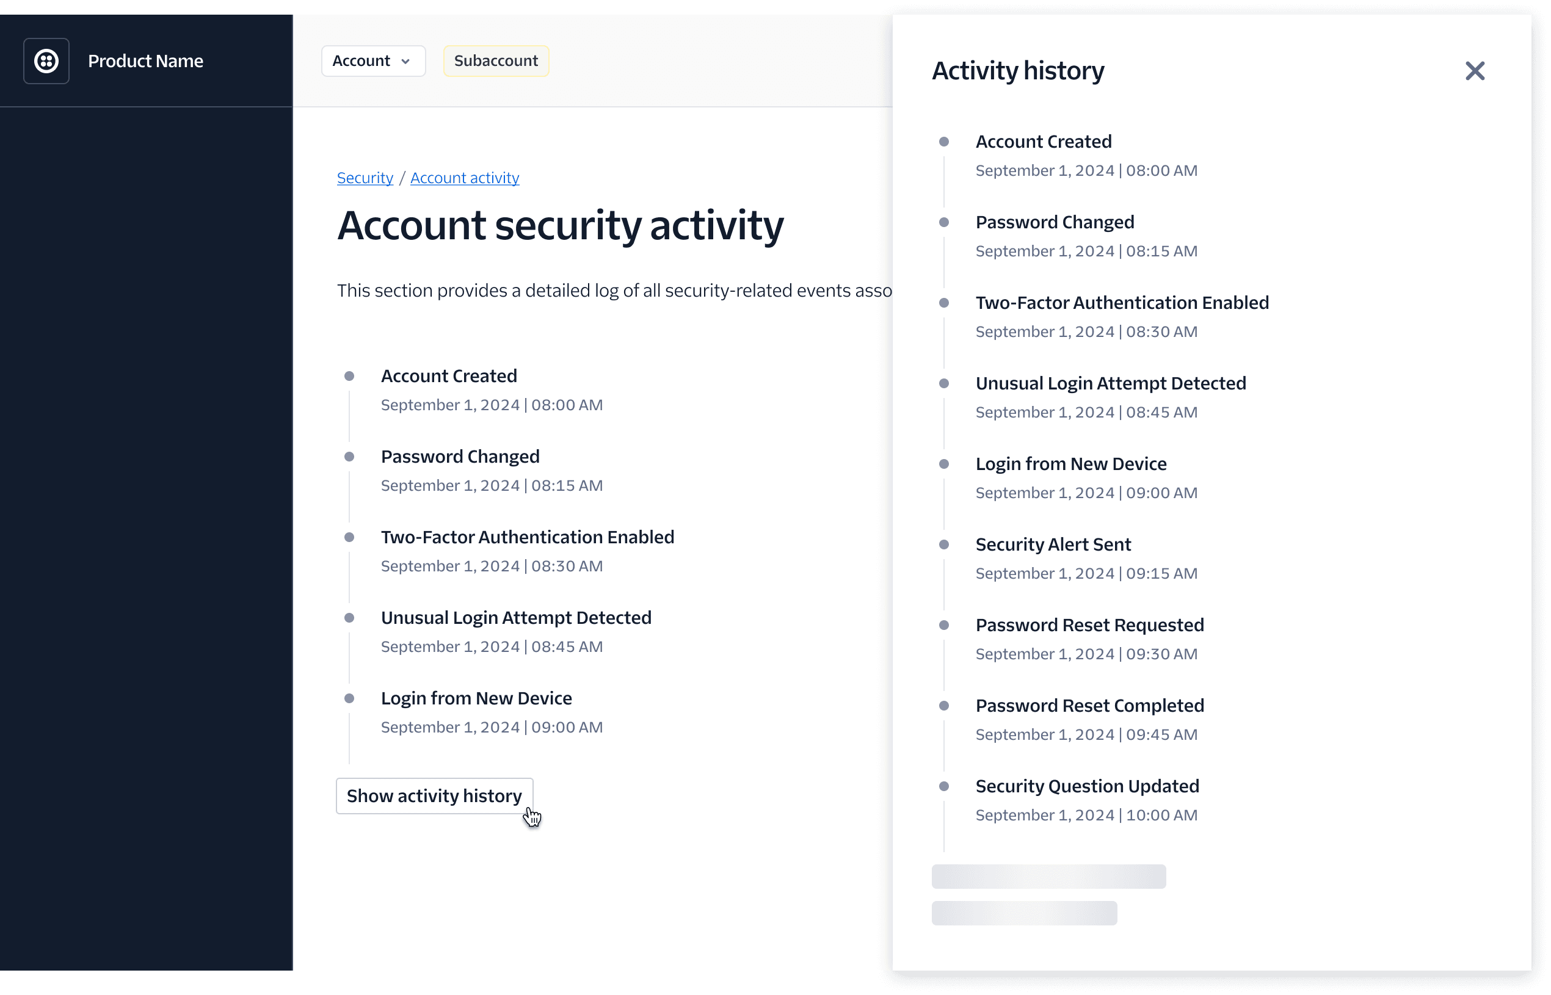Click the gray dot next to Account Created

tap(349, 374)
